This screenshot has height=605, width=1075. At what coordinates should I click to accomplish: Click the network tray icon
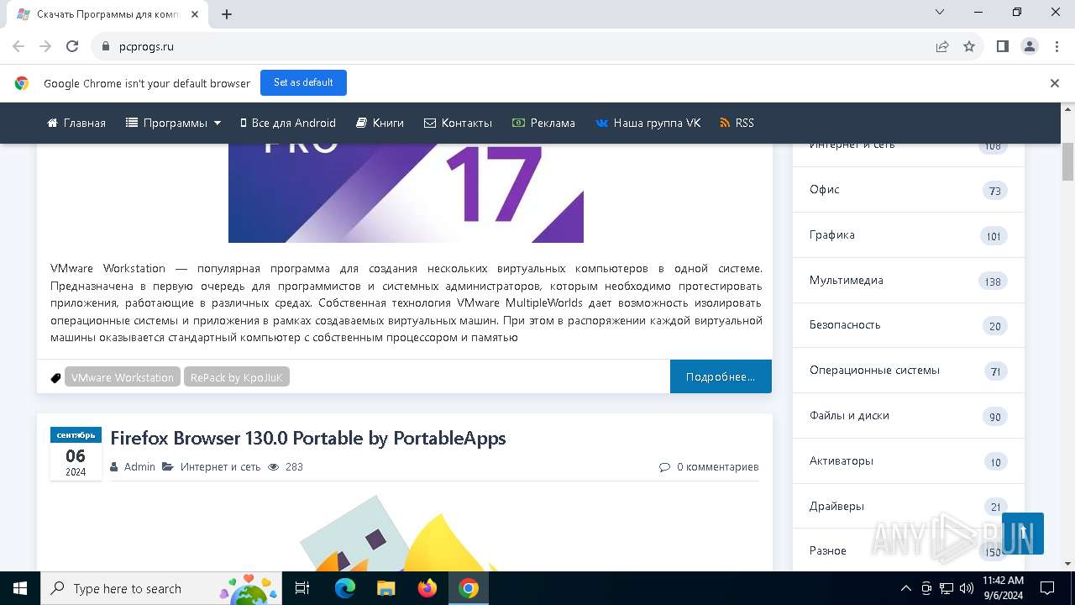947,588
